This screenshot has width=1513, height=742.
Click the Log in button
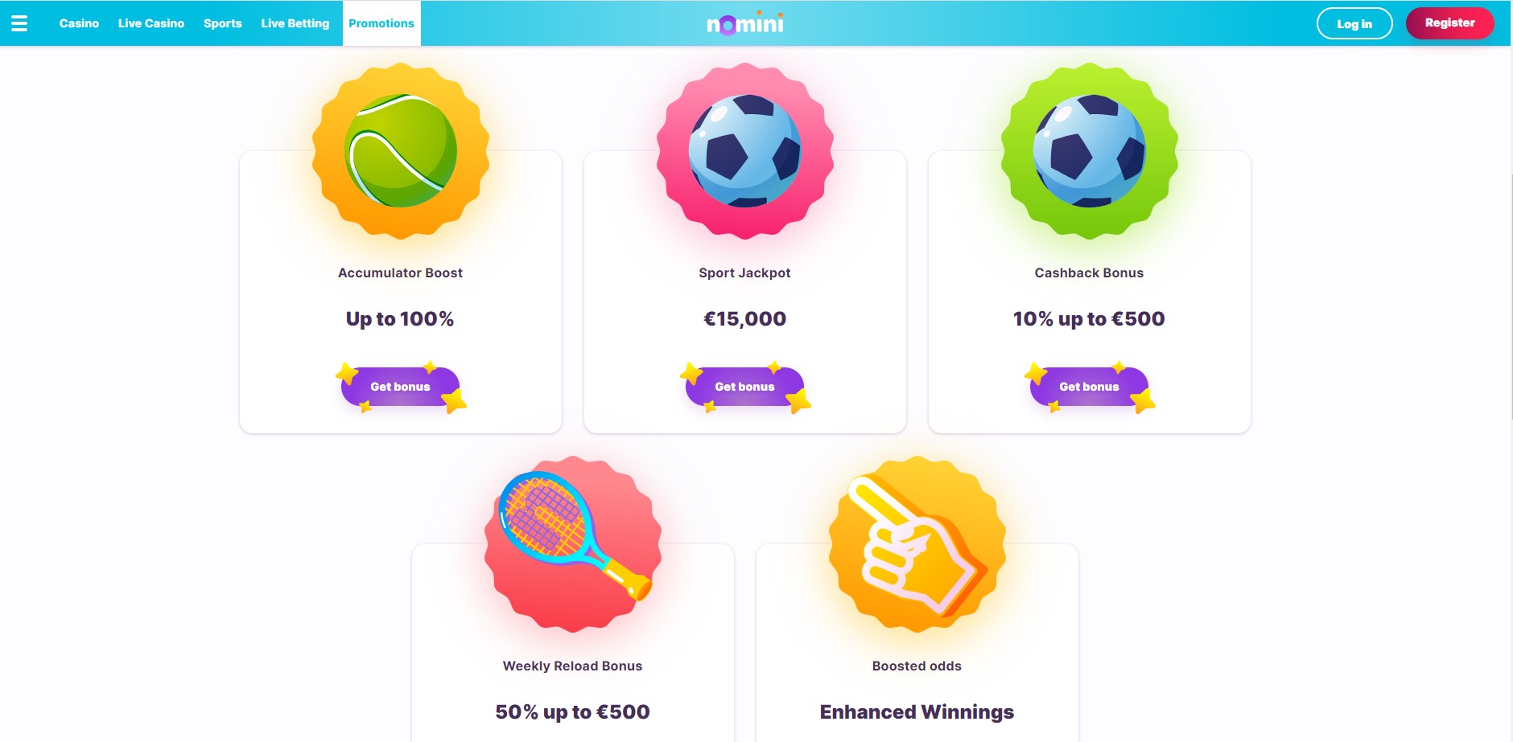pyautogui.click(x=1354, y=23)
